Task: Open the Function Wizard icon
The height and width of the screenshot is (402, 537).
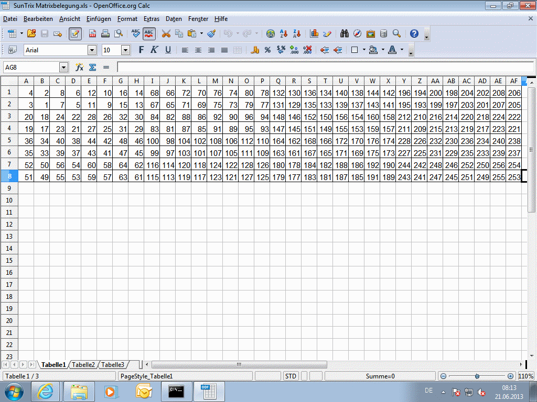Action: tap(80, 68)
